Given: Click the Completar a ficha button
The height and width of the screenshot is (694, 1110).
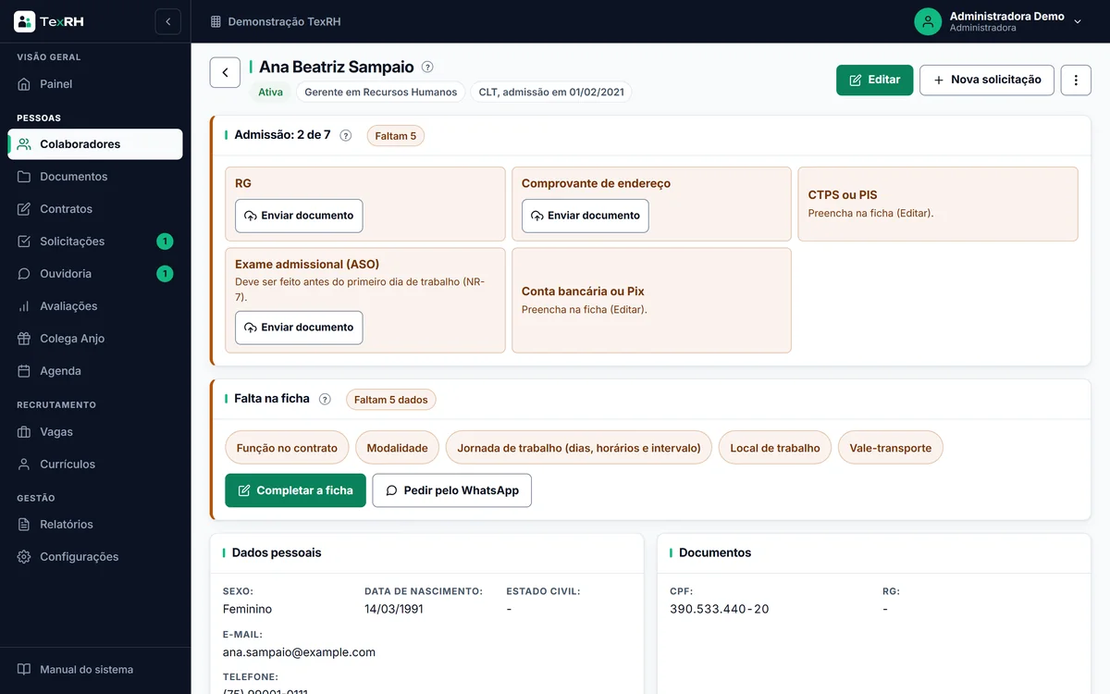Looking at the screenshot, I should (296, 490).
